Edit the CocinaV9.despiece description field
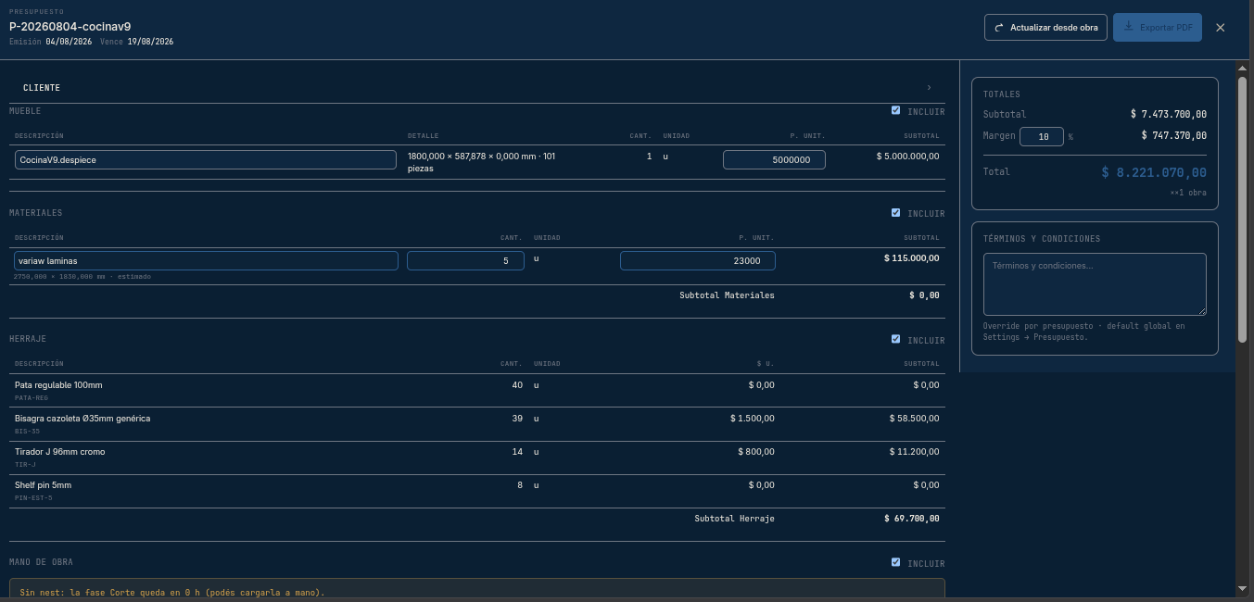This screenshot has height=602, width=1254. click(x=206, y=159)
